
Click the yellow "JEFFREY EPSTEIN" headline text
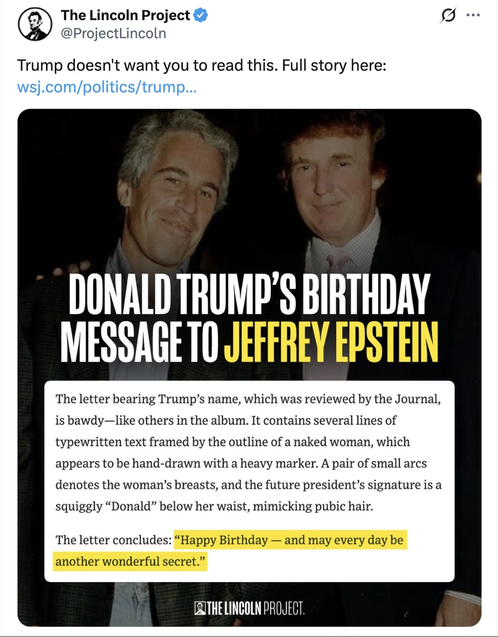point(331,342)
